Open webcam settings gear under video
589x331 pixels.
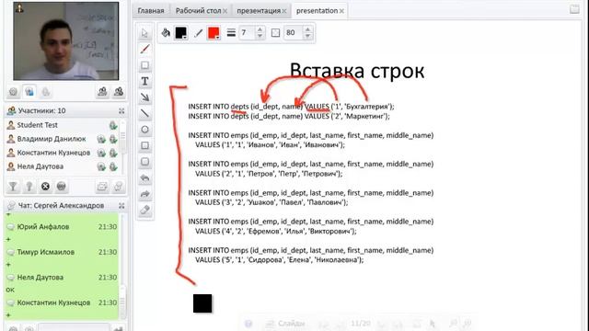coord(13,92)
